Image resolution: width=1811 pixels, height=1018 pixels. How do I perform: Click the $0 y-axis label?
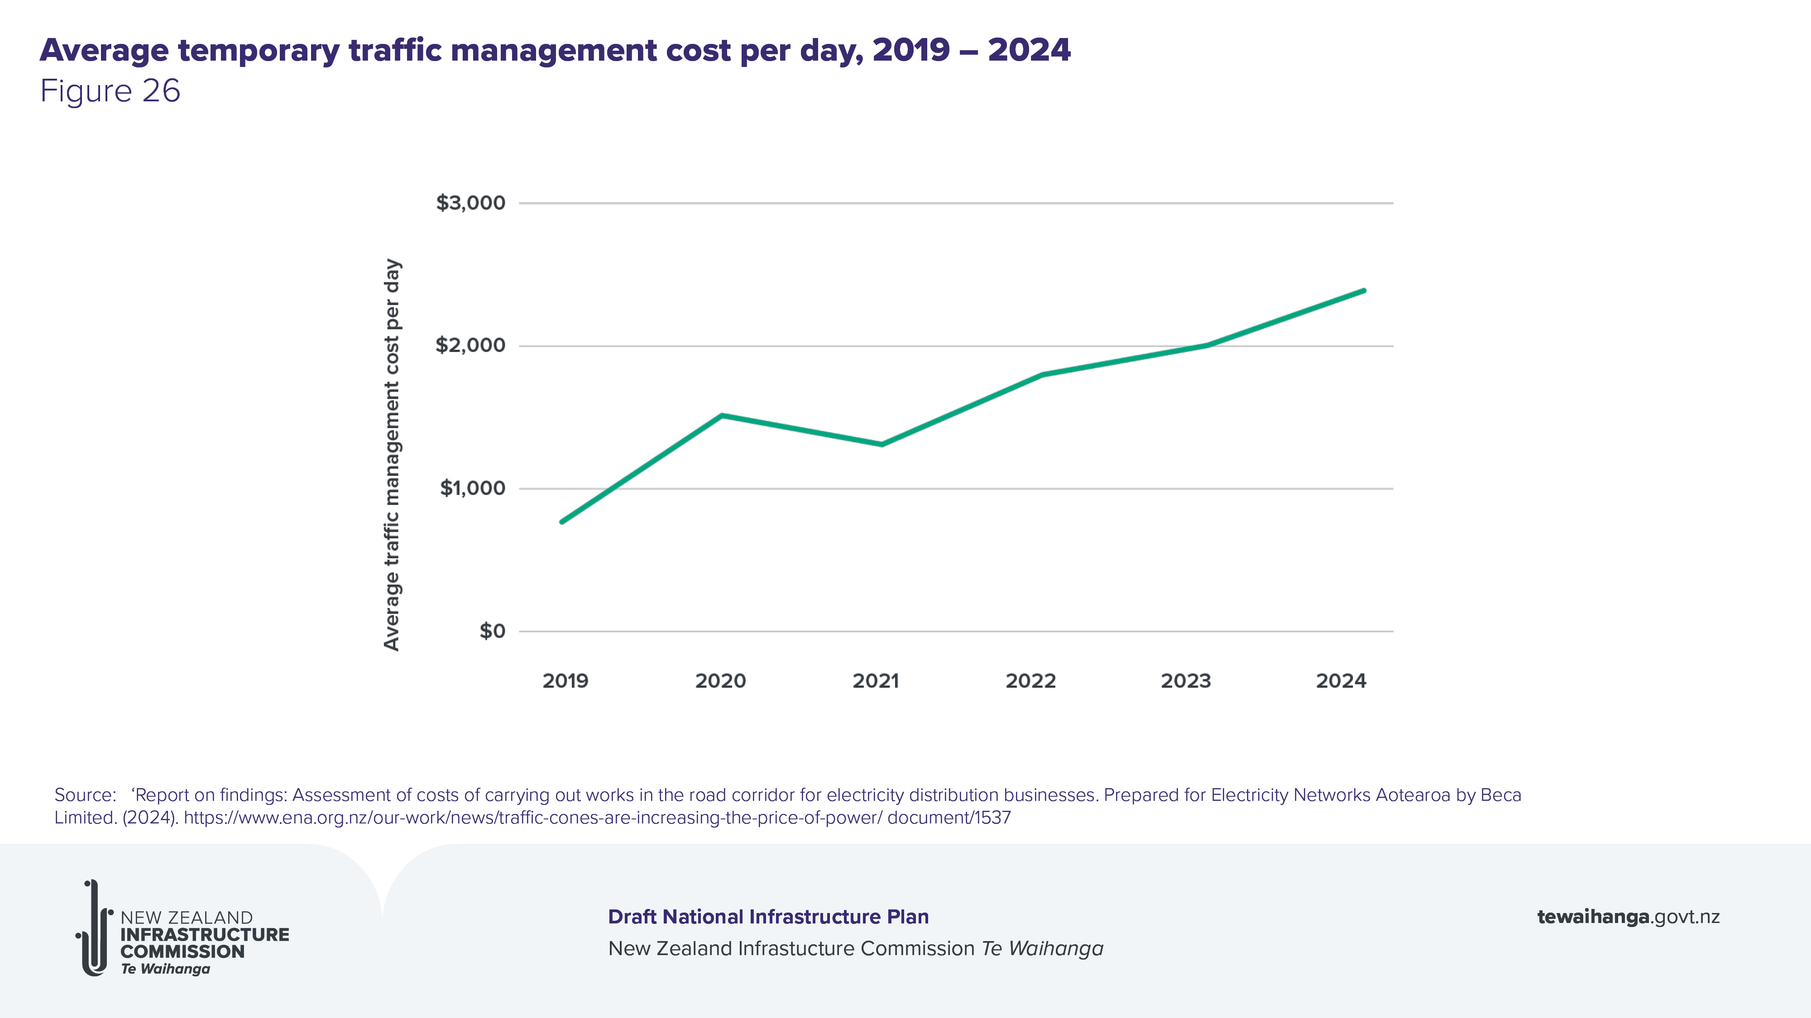point(492,631)
